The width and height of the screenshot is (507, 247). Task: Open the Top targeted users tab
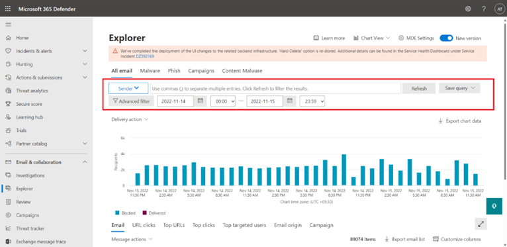click(x=244, y=225)
